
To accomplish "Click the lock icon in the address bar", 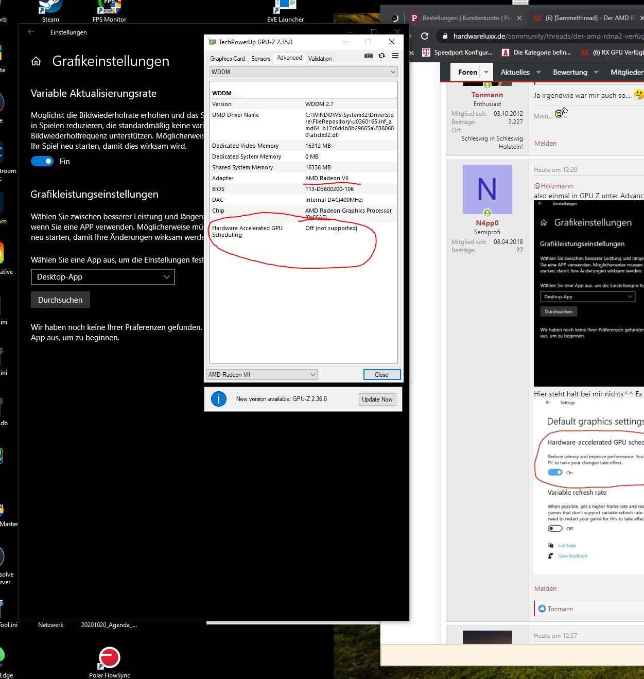I will point(445,36).
